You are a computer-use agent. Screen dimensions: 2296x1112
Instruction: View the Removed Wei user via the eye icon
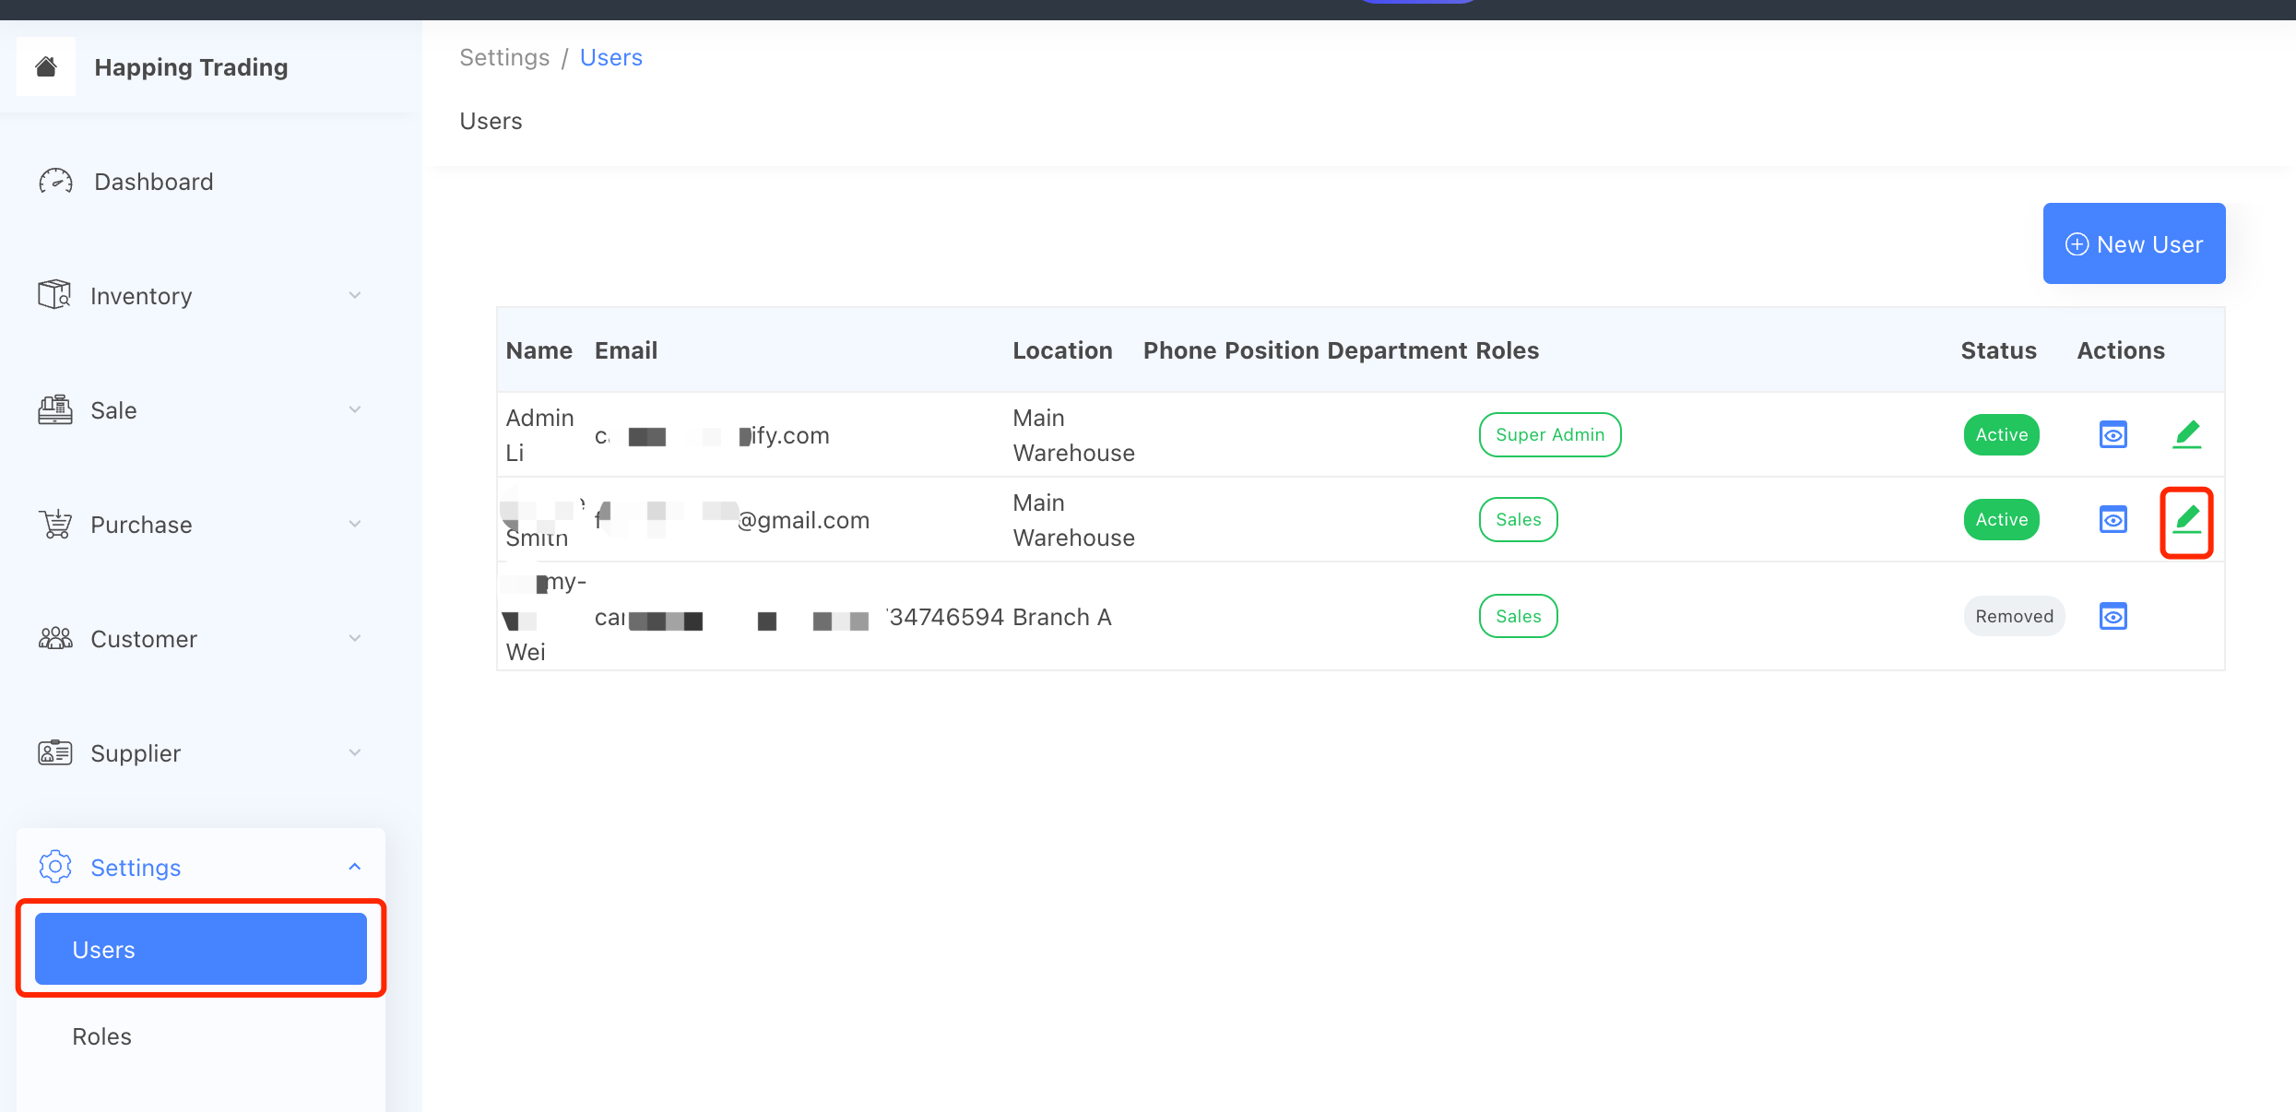coord(2113,616)
